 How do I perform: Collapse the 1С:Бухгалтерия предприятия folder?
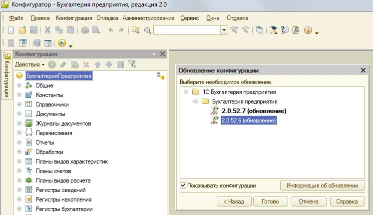[x=186, y=92]
